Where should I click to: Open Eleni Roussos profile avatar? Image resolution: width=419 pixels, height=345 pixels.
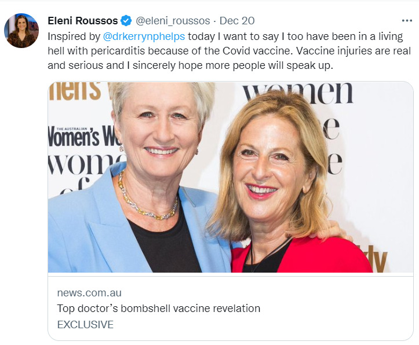21,31
